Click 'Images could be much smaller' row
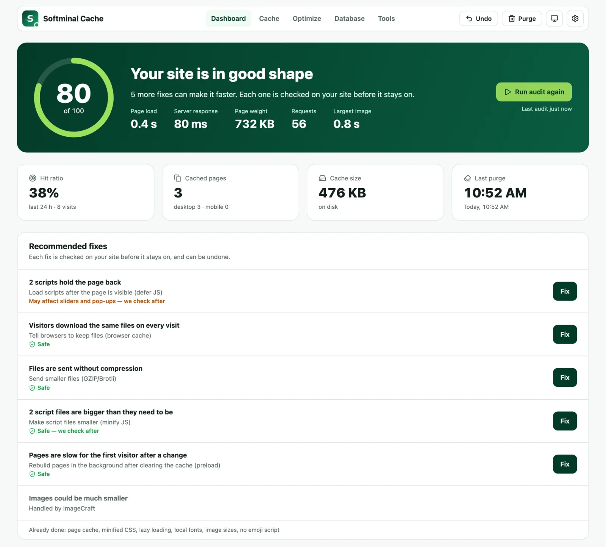The width and height of the screenshot is (606, 547). tap(303, 503)
